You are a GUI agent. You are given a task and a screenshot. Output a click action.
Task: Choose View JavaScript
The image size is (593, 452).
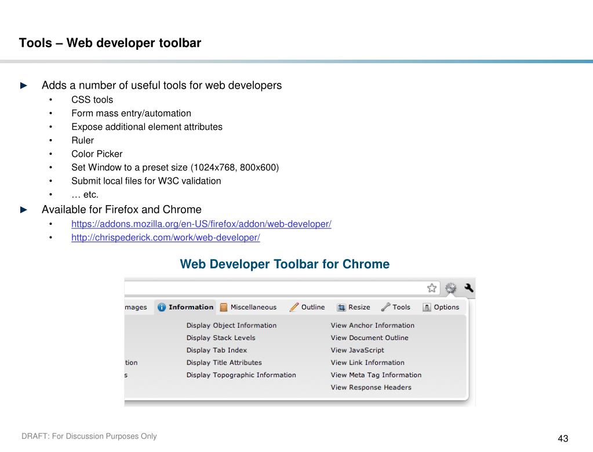(x=358, y=351)
